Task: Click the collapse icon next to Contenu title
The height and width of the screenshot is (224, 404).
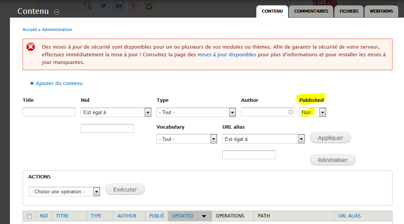Action: 57,12
